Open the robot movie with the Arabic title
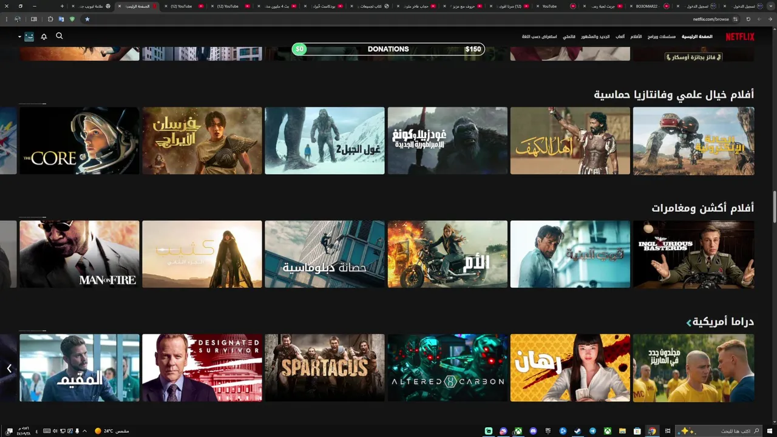 pos(694,141)
